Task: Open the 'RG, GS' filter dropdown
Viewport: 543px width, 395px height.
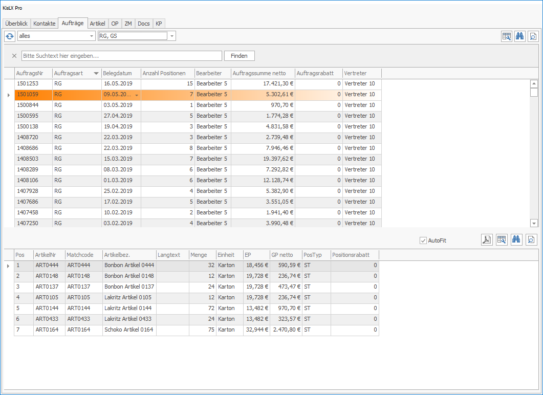Action: coord(172,36)
